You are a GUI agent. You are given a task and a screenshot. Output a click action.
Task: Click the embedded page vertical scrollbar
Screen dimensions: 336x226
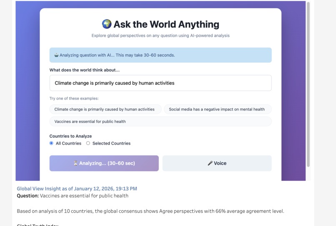coord(308,84)
